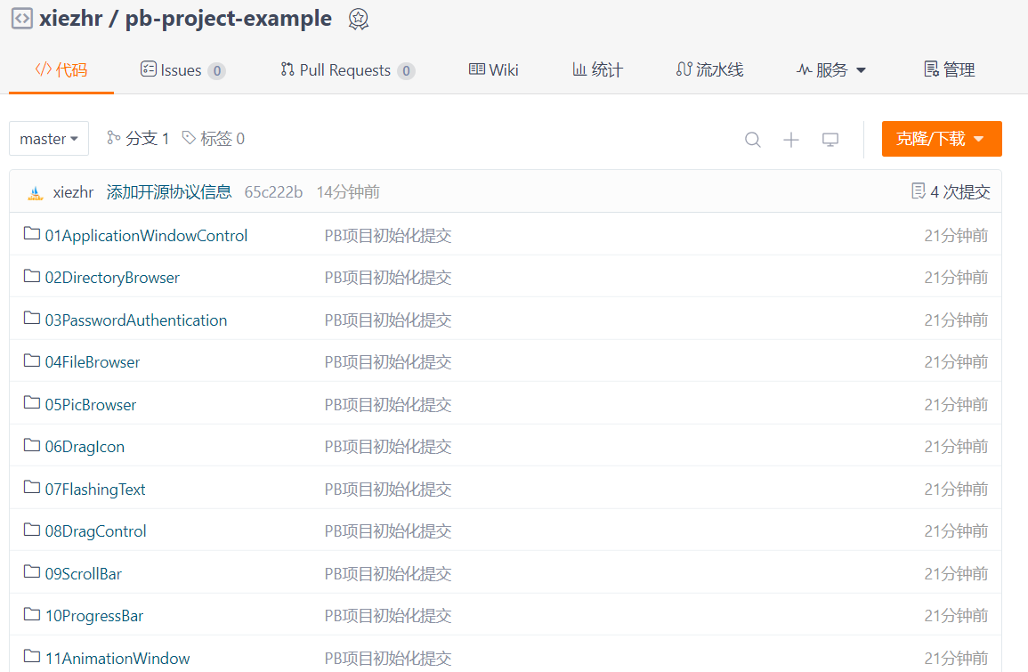Open the search icon in repository toolbar
Viewport: 1028px width, 672px height.
point(753,140)
